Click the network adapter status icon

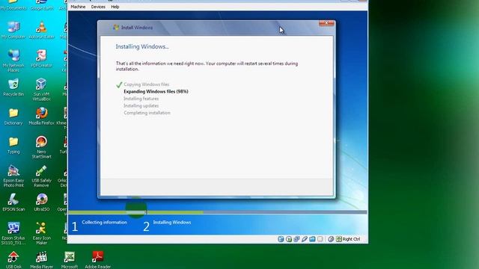[x=296, y=239]
